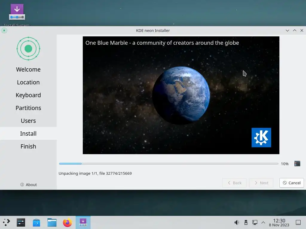Select the Finish step in sidebar
The image size is (306, 229).
(28, 146)
